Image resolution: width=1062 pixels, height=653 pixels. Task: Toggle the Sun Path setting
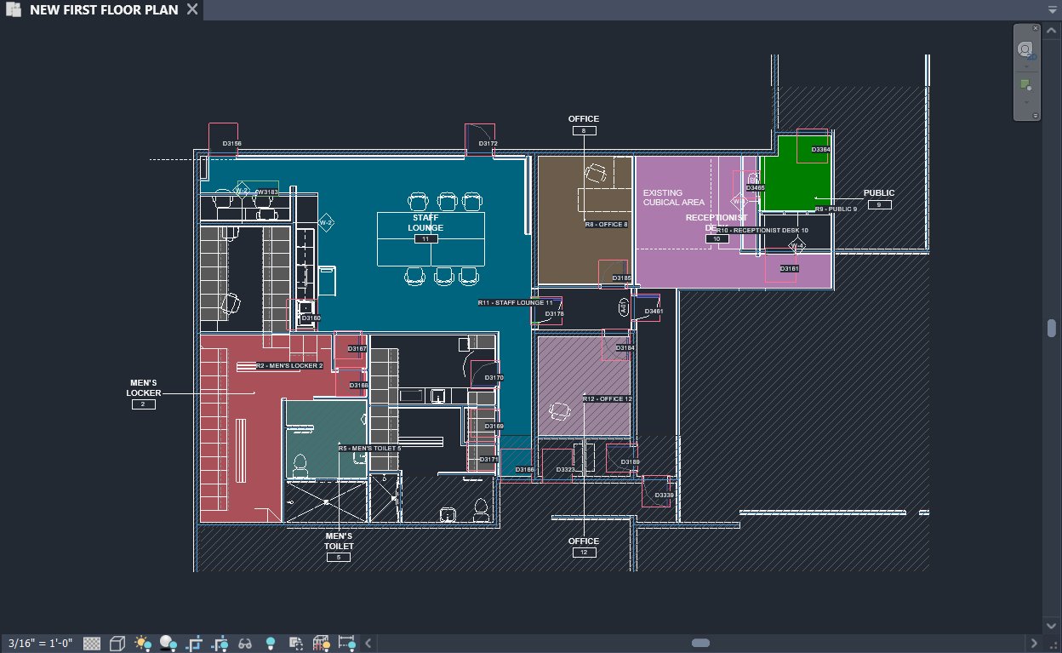[143, 643]
